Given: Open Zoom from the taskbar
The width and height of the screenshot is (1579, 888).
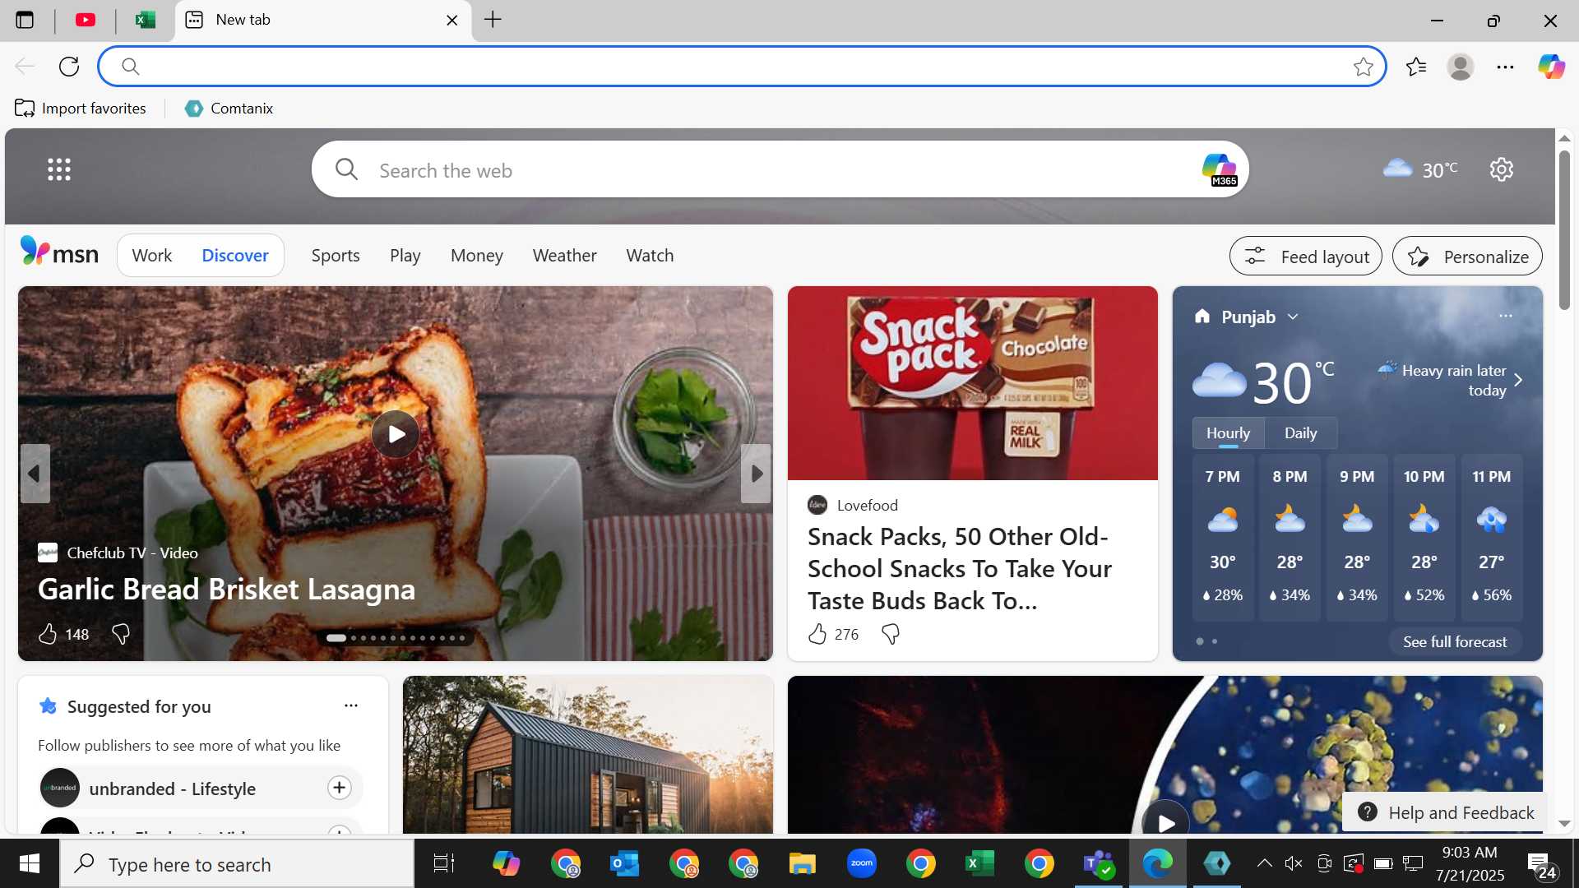Looking at the screenshot, I should pyautogui.click(x=861, y=863).
